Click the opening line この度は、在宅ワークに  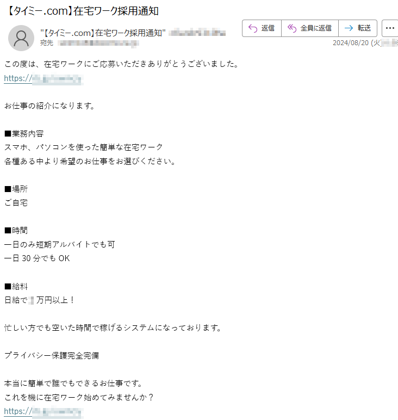point(122,64)
